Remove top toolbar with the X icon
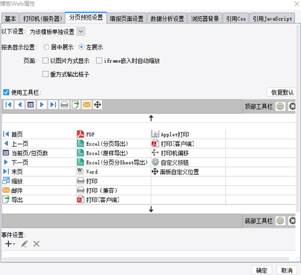The width and height of the screenshot is (301, 275). point(292,106)
